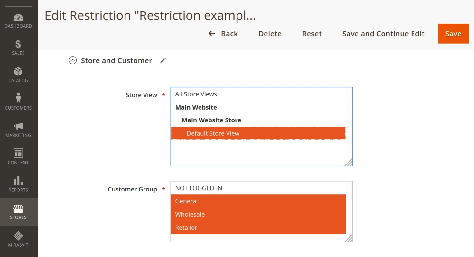Save the restriction
The width and height of the screenshot is (474, 257).
pyautogui.click(x=453, y=33)
